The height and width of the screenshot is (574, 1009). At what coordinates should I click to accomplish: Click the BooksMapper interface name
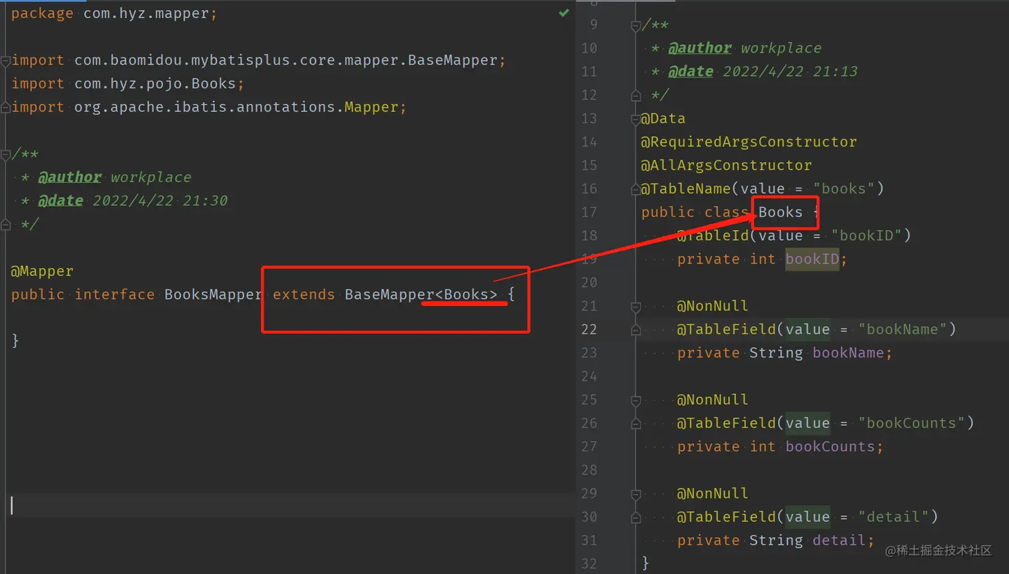(213, 295)
